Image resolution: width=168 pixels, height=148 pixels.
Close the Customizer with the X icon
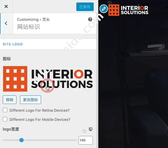(6, 6)
